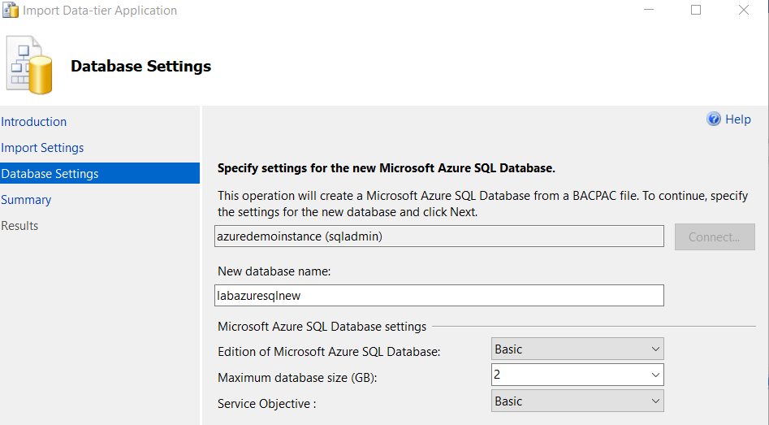The image size is (769, 425).
Task: Click the database wizard icon in the header
Action: pyautogui.click(x=30, y=64)
